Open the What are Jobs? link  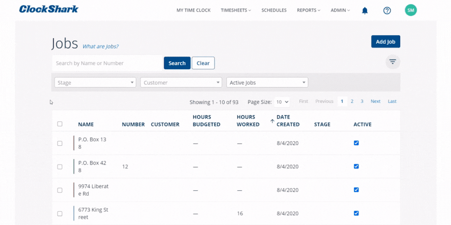tap(101, 46)
